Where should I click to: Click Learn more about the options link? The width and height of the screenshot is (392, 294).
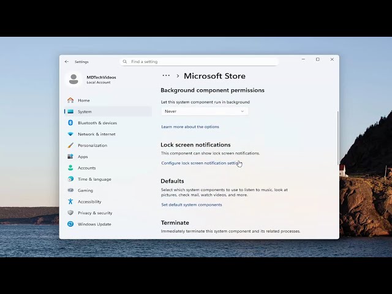pyautogui.click(x=190, y=127)
